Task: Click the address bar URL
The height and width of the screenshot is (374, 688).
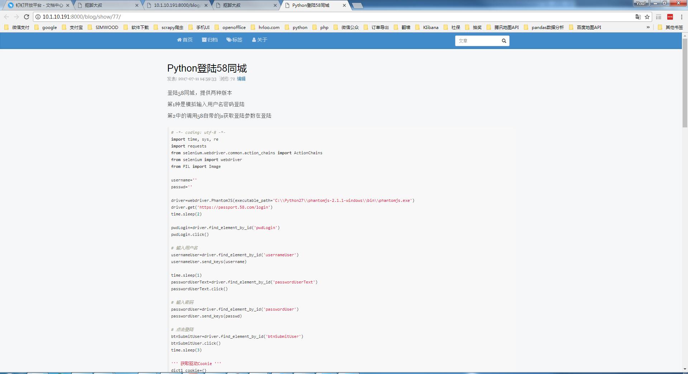Action: tap(82, 17)
